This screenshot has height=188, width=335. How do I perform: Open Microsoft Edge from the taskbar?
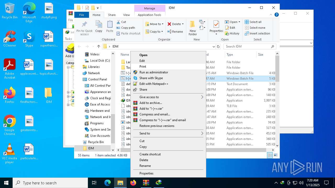pos(108,183)
